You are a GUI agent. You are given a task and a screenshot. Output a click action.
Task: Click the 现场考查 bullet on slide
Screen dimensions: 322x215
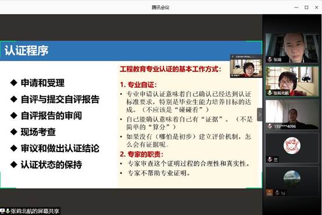pos(38,132)
